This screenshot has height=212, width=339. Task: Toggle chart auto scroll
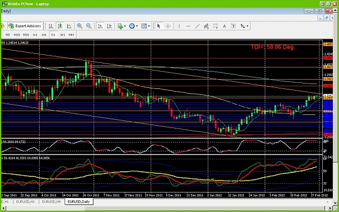(100, 26)
